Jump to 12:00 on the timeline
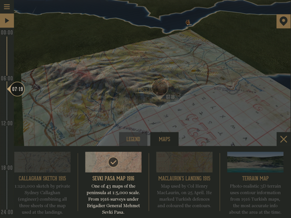291x218 pixels. click(7, 123)
